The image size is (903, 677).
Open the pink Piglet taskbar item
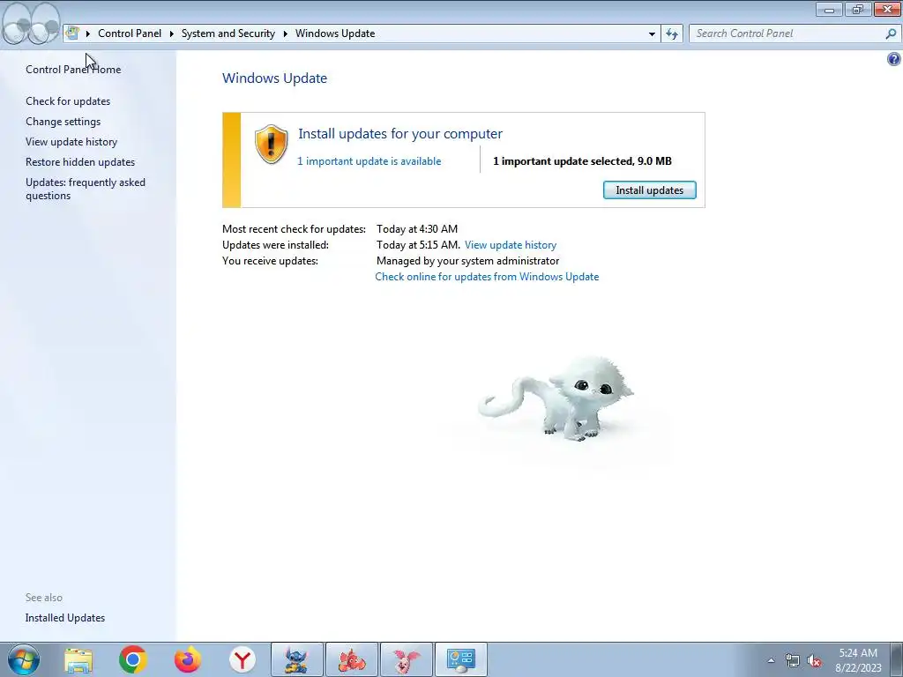pos(407,659)
